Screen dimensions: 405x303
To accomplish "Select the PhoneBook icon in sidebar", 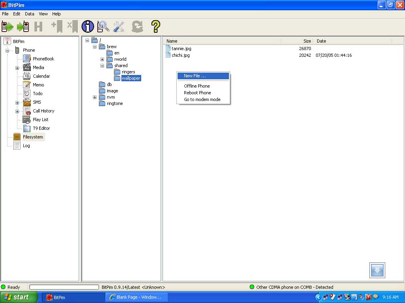I will click(27, 58).
